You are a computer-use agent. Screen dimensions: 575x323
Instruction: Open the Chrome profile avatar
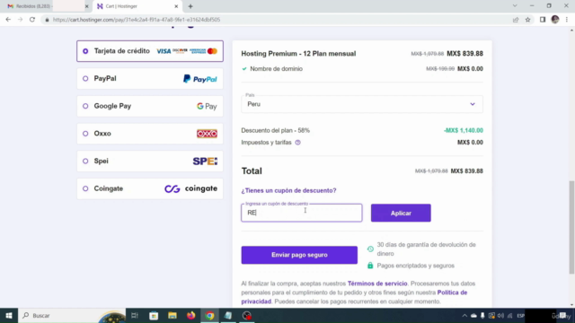(x=555, y=20)
